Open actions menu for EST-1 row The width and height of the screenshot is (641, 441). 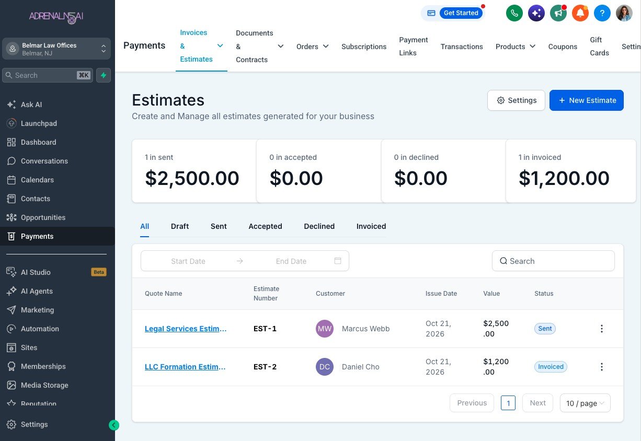tap(602, 329)
